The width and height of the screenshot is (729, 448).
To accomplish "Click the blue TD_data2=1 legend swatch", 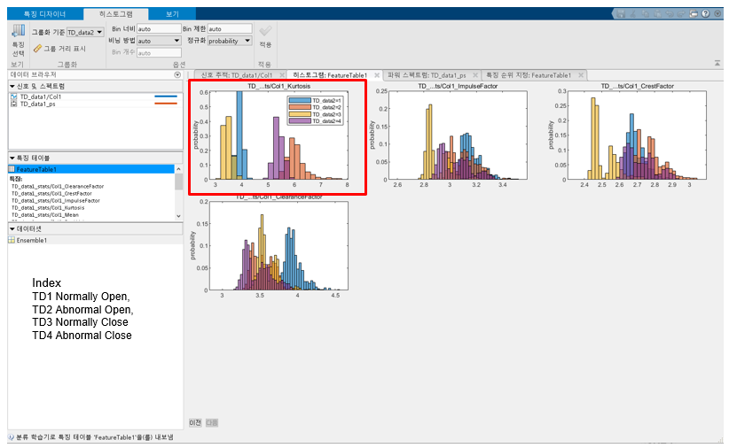I will 300,100.
